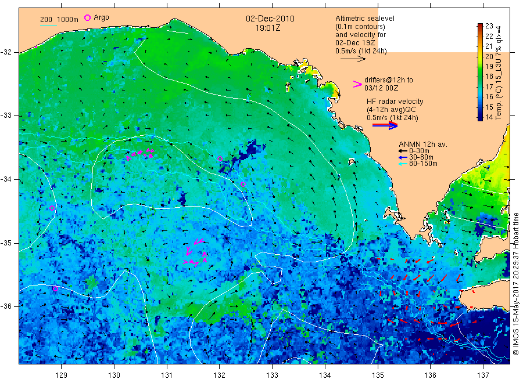Select the Argo float marker near 34°S, 132.5°E
This screenshot has height=383, width=523.
tap(243, 184)
